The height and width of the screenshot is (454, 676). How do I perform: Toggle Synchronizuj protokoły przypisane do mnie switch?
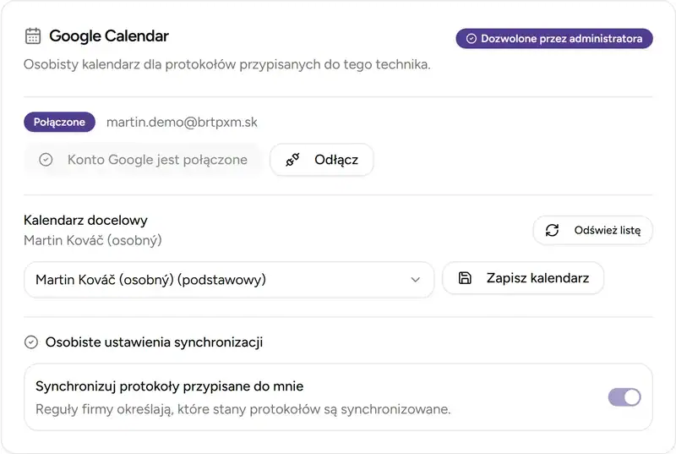click(624, 397)
